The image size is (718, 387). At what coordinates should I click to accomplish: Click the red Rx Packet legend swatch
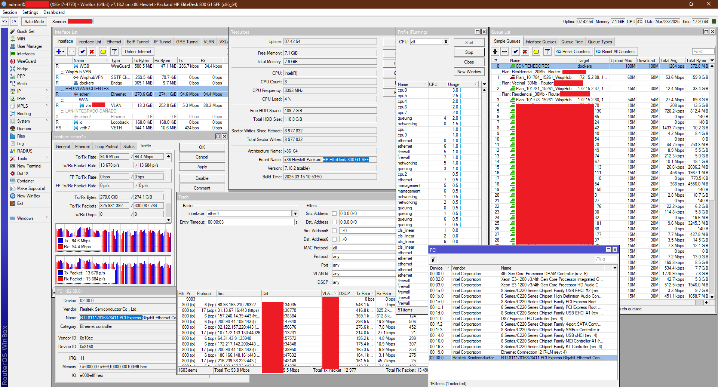[60, 279]
